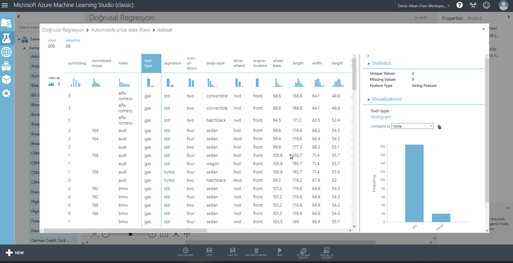Open the compare to dropdown

coord(412,126)
